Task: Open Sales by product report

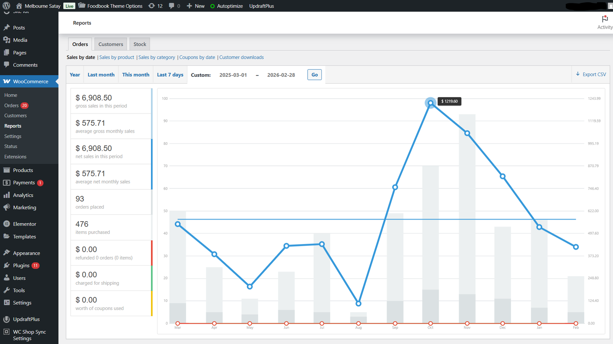Action: 117,57
